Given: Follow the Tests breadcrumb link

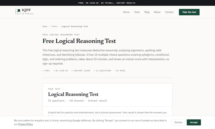Looking at the screenshot, I should tap(54, 26).
